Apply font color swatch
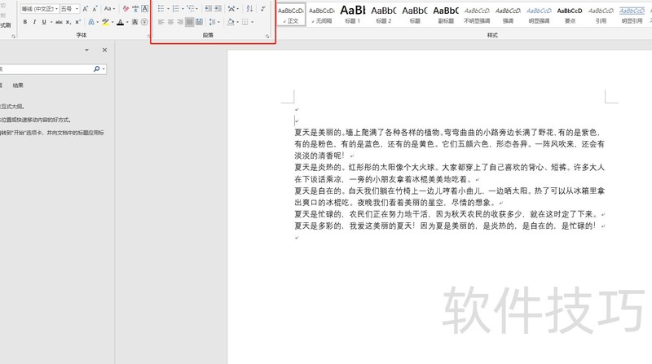Viewport: 652px width, 364px height. click(120, 22)
